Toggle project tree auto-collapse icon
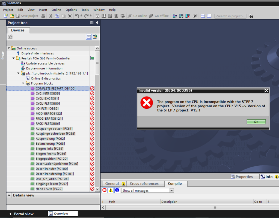The height and width of the screenshot is (218, 279). click(x=92, y=23)
